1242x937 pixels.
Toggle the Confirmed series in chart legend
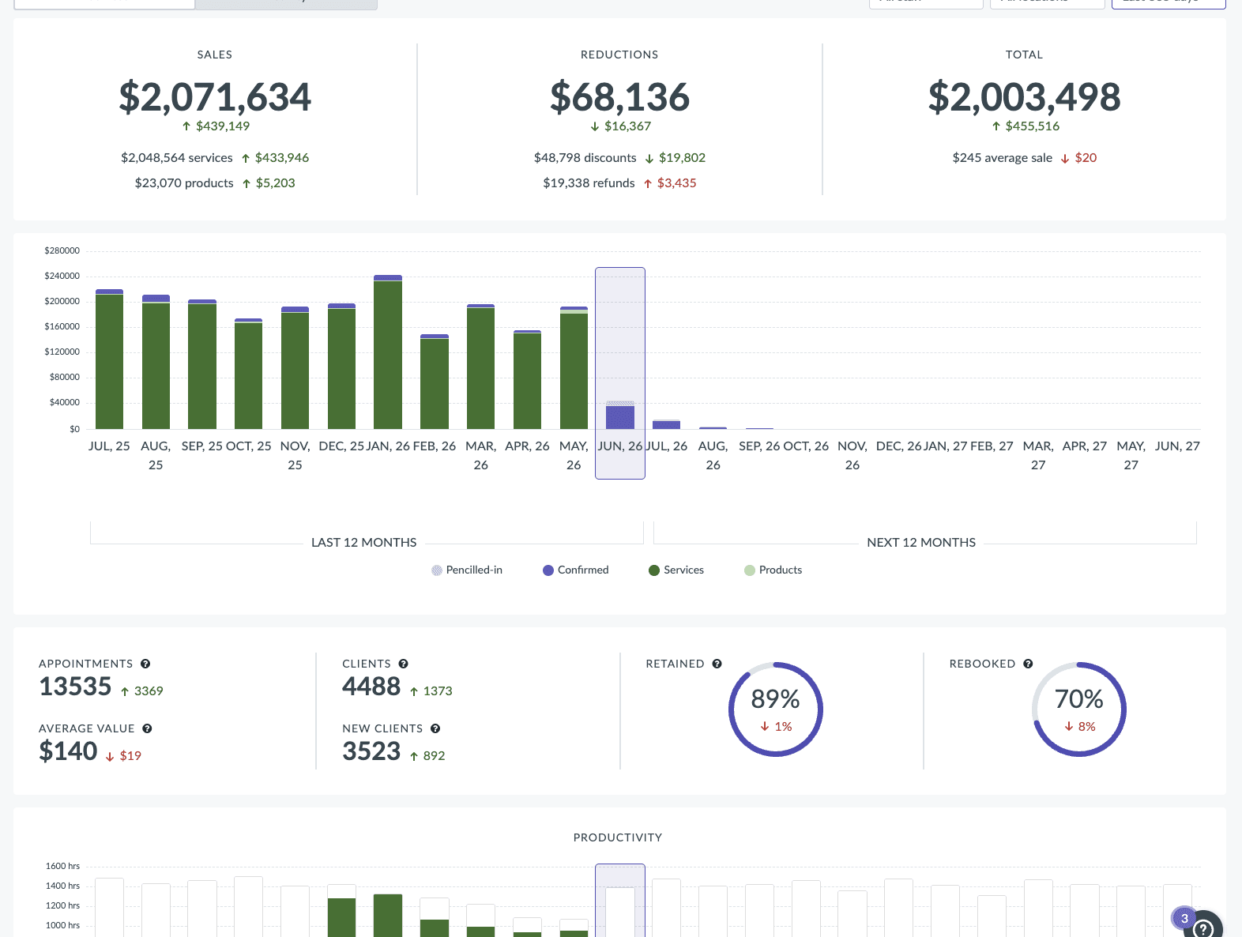575,570
